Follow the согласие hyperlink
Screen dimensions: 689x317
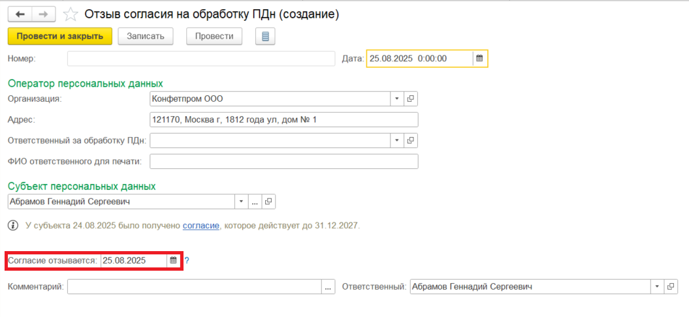pos(202,226)
